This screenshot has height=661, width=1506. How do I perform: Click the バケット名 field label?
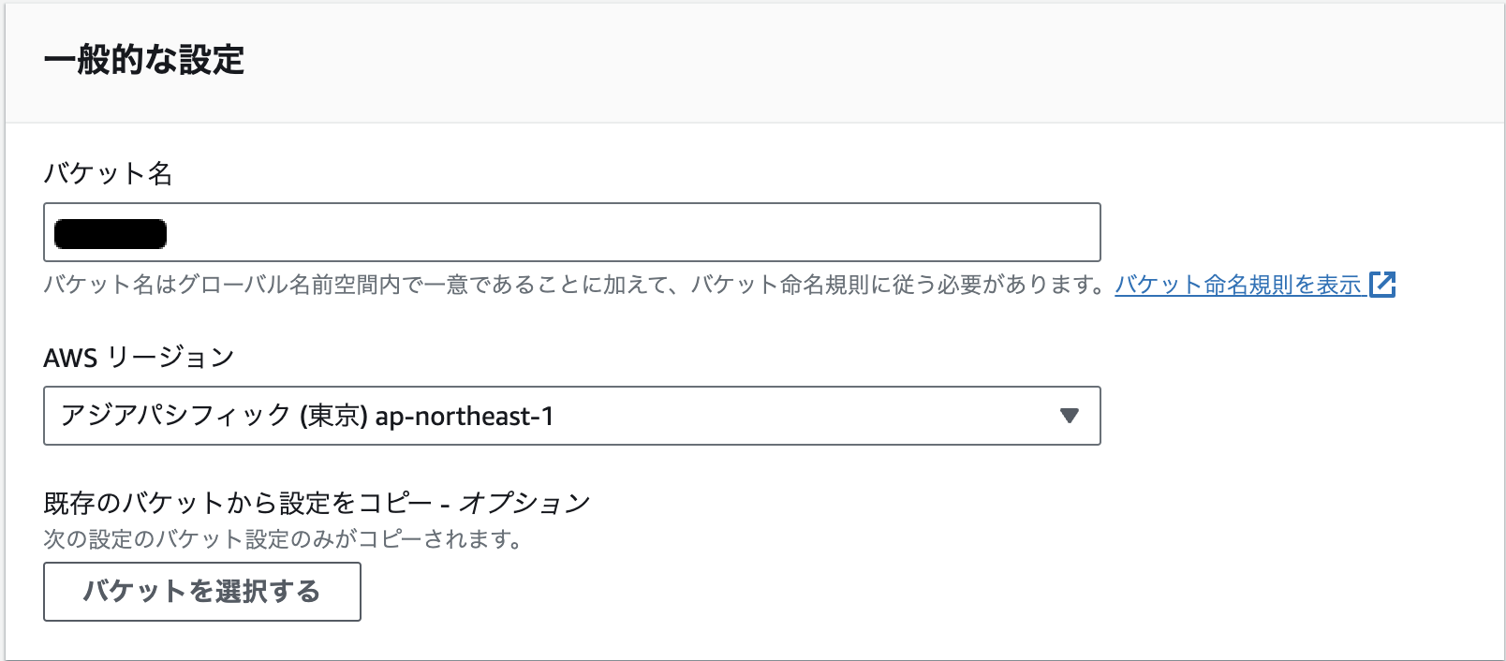108,173
